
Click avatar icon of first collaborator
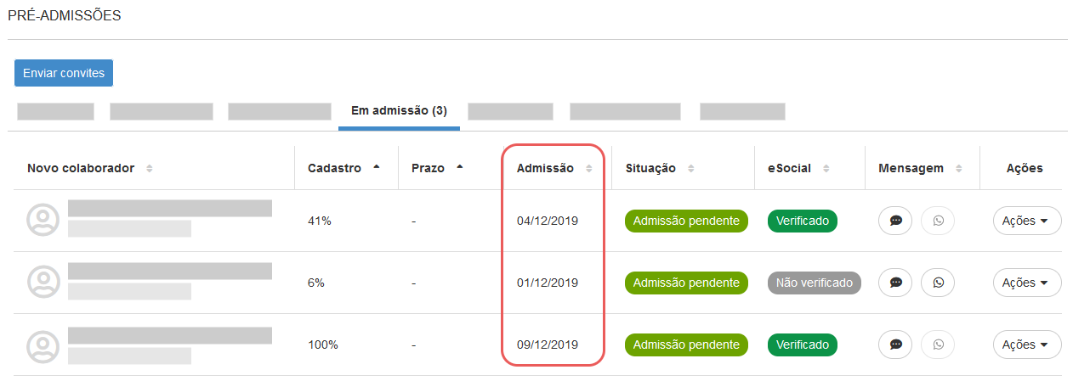click(43, 221)
